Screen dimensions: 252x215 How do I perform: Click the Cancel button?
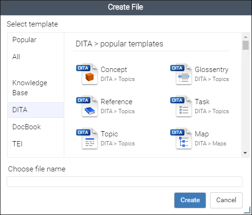click(226, 200)
